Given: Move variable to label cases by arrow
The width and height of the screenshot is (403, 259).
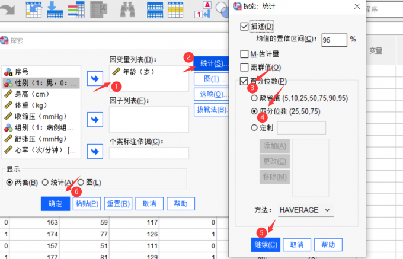Looking at the screenshot, I should (95, 151).
